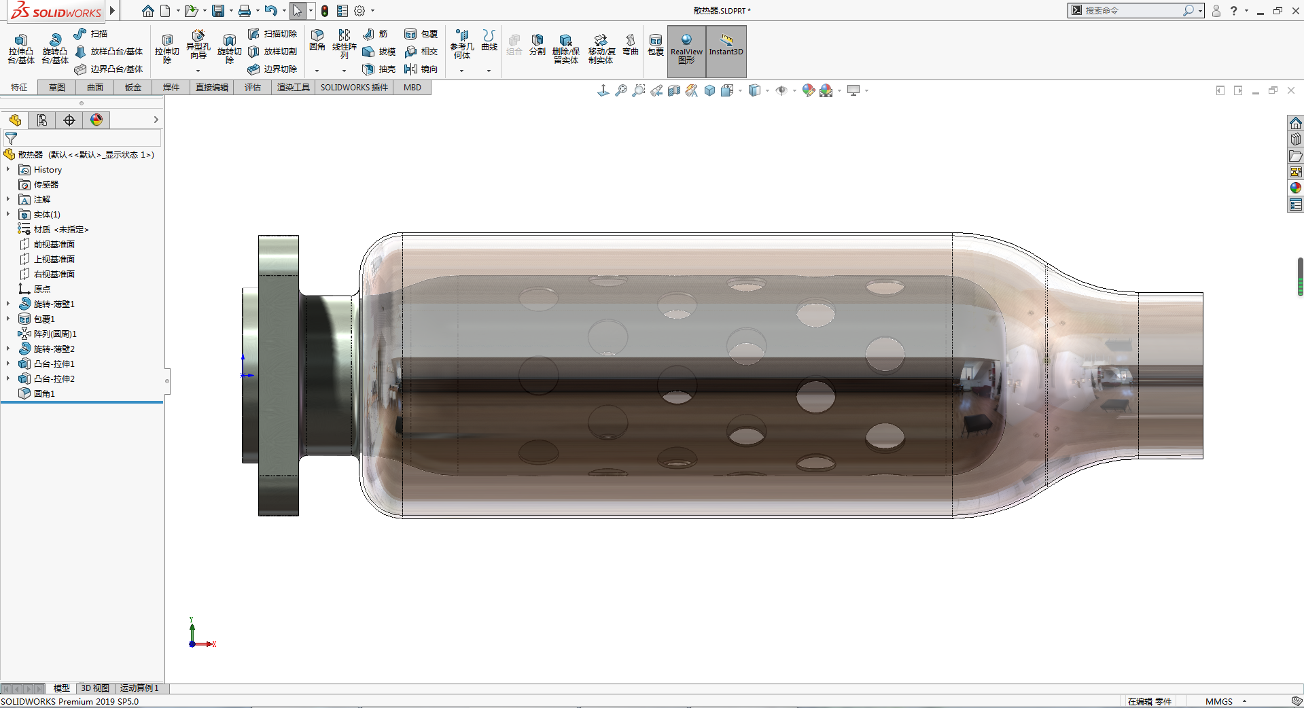The height and width of the screenshot is (708, 1304).
Task: Choose the 扫描 sweep feature
Action: (91, 33)
